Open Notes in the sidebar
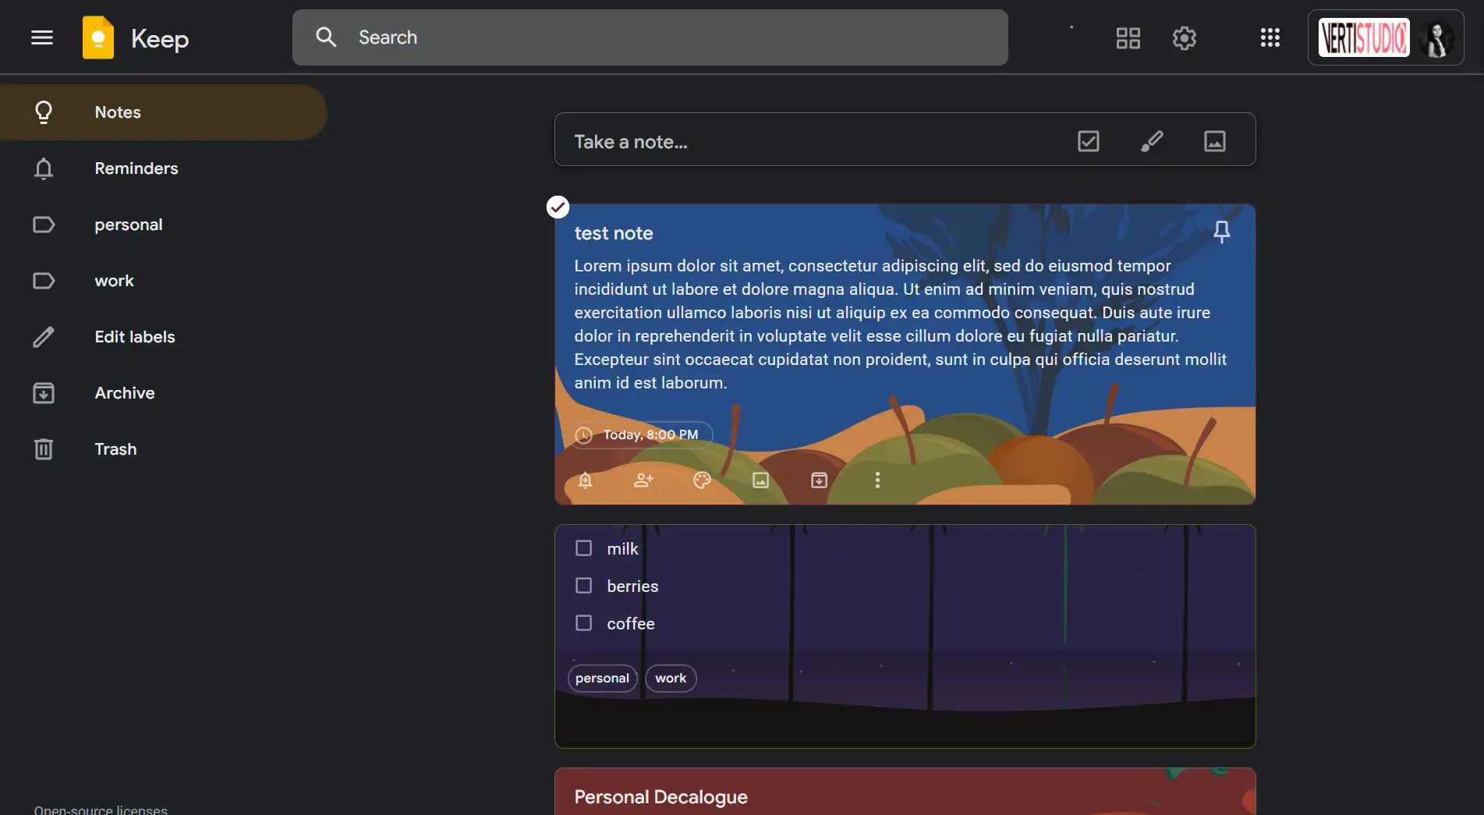Image resolution: width=1484 pixels, height=815 pixels. pyautogui.click(x=163, y=112)
